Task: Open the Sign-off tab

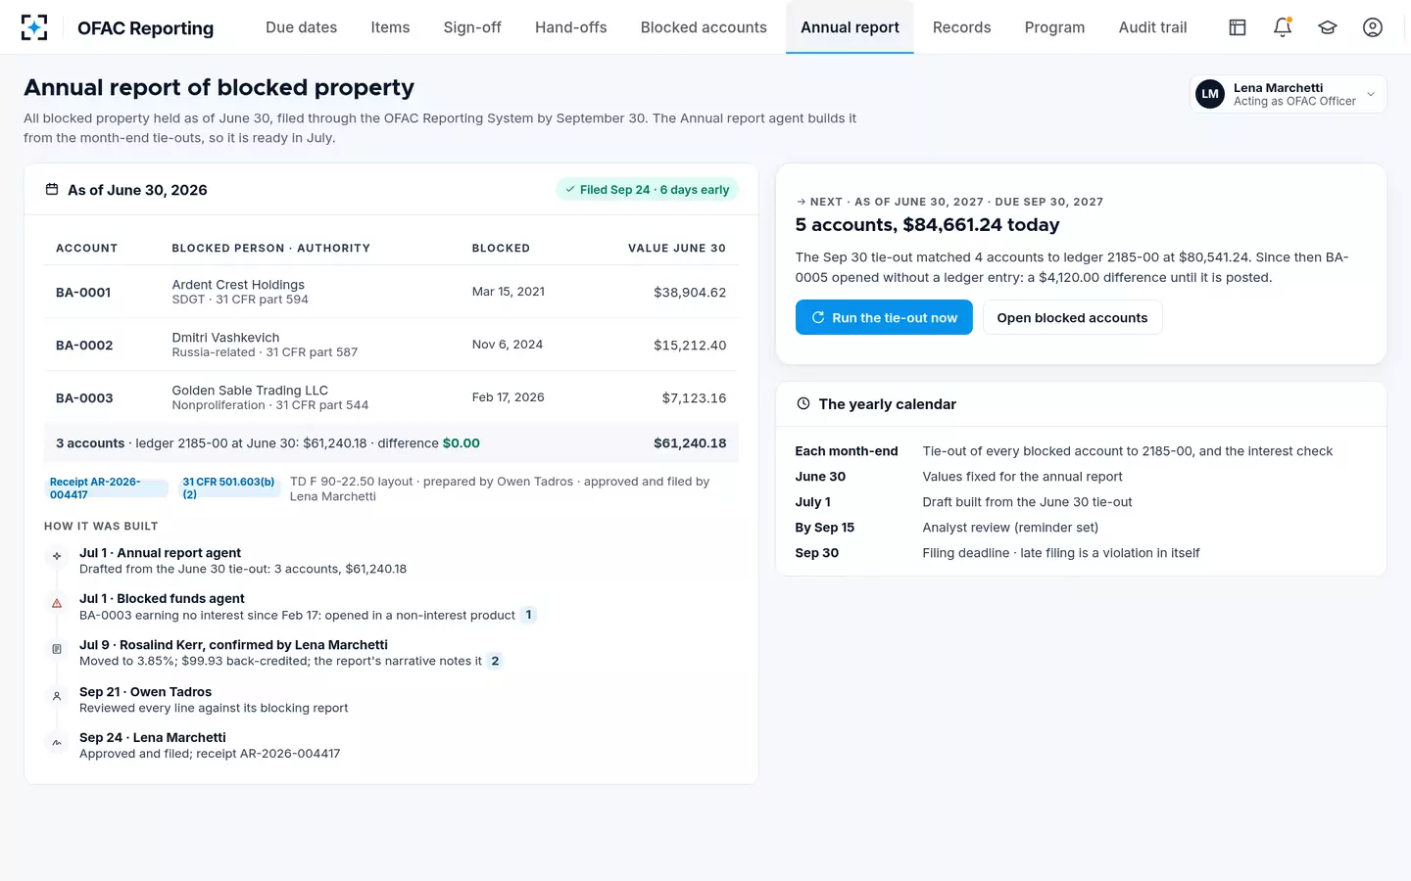Action: tap(472, 27)
